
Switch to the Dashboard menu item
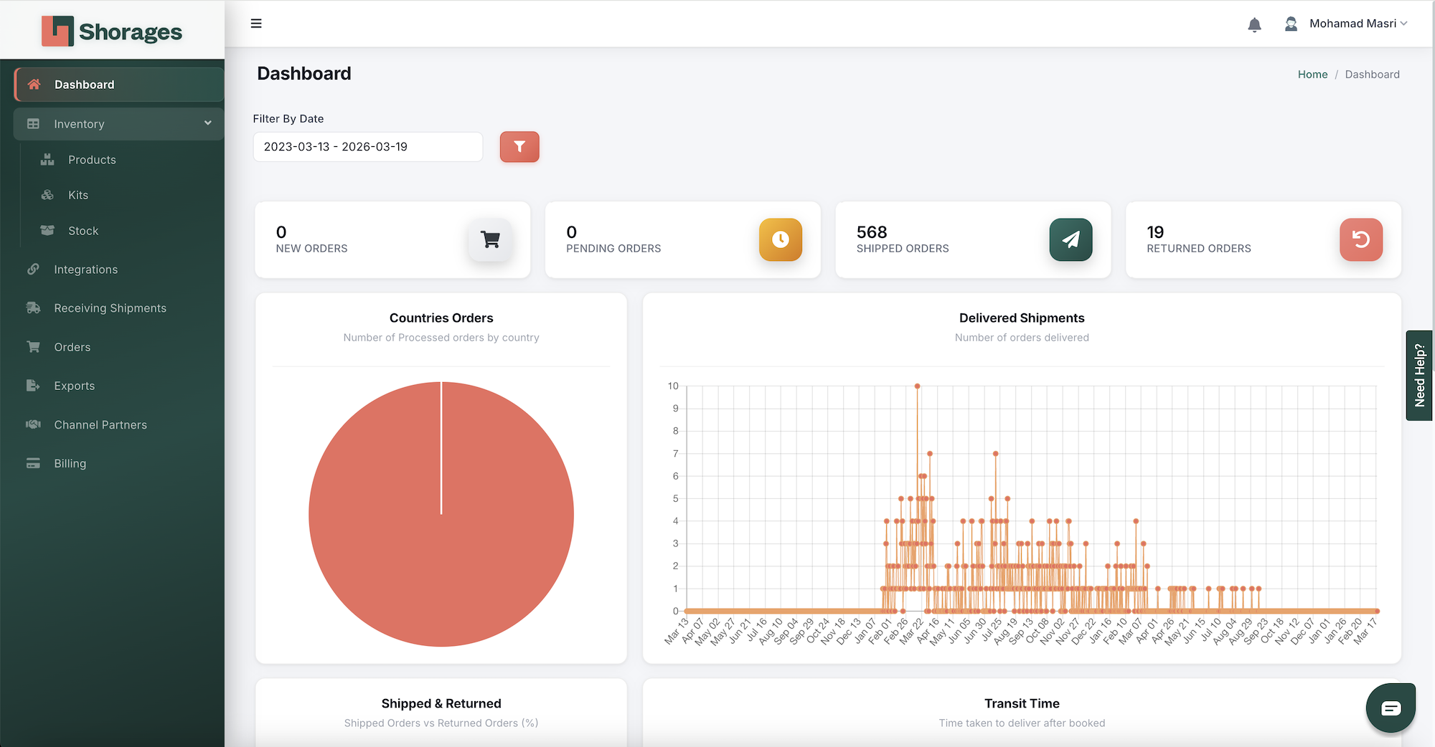85,84
